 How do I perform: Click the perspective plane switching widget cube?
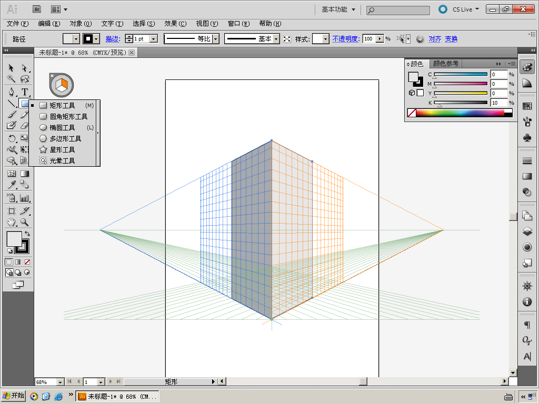(62, 84)
